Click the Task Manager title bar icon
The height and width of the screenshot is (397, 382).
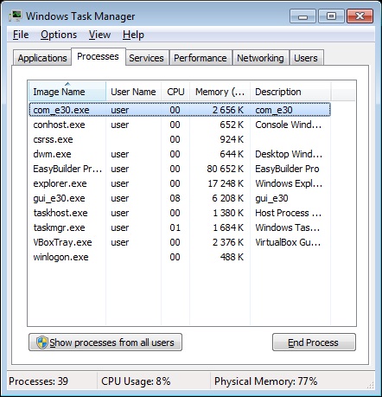pyautogui.click(x=16, y=16)
